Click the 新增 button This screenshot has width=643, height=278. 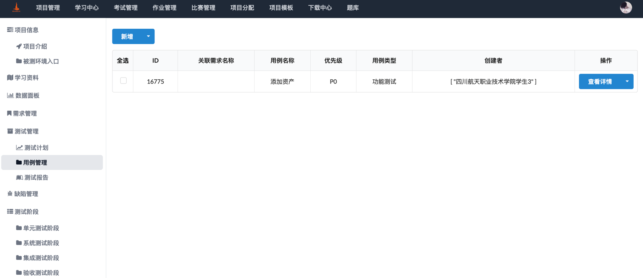pyautogui.click(x=127, y=37)
